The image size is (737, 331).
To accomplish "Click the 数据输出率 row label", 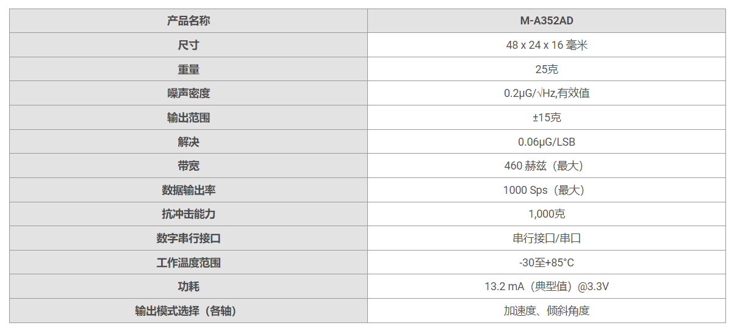I will coord(189,190).
